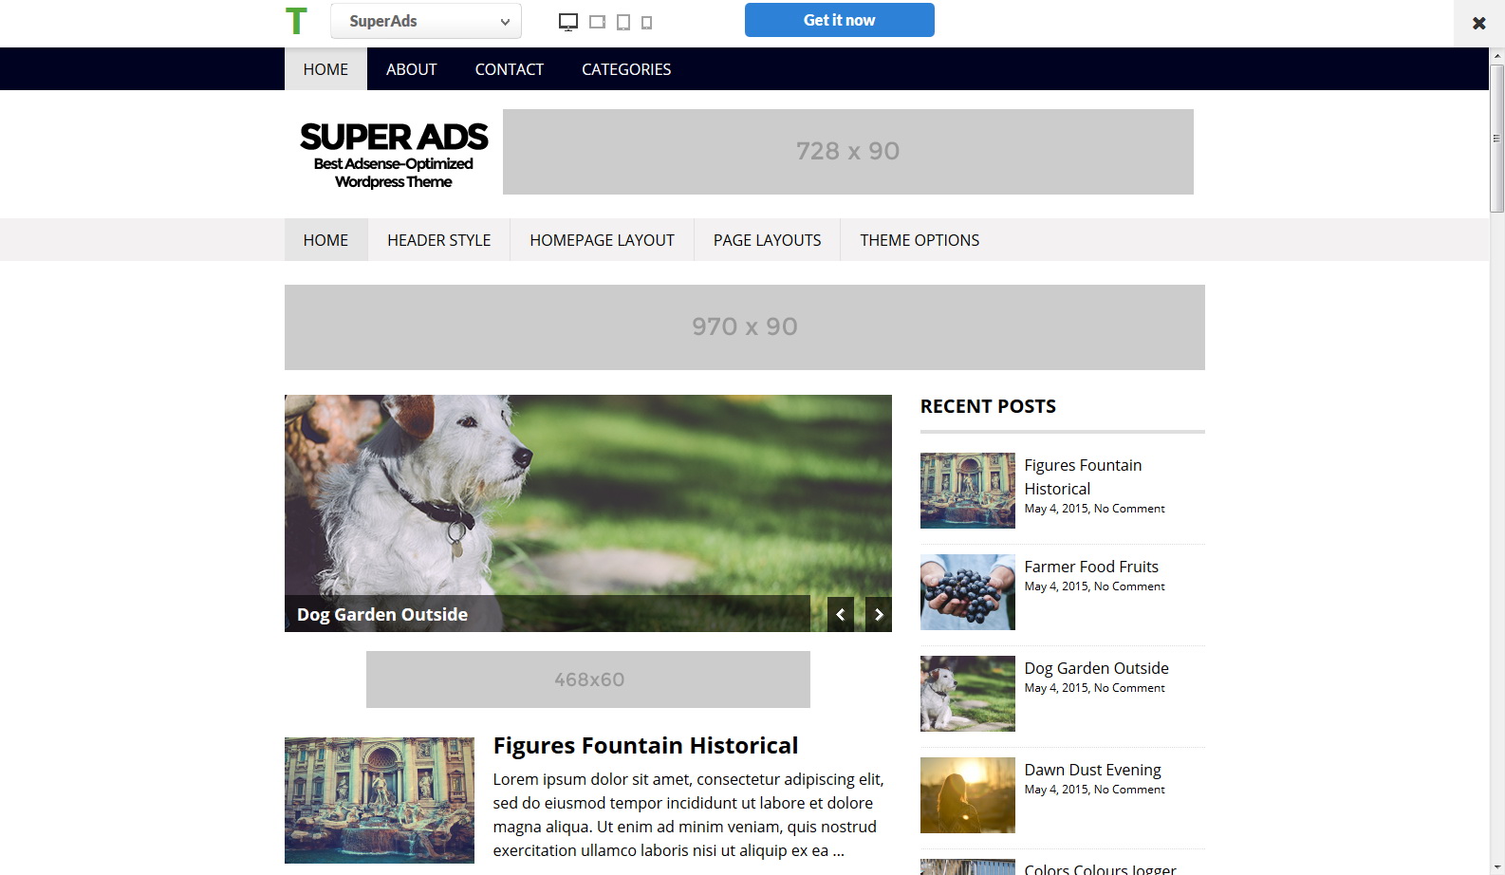The image size is (1505, 875).
Task: Close the preview bar with X
Action: pyautogui.click(x=1478, y=23)
